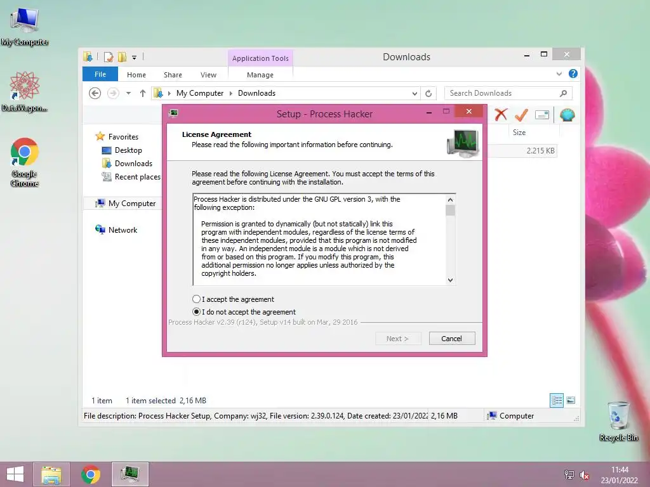Go up one folder level
650x487 pixels.
pos(143,93)
